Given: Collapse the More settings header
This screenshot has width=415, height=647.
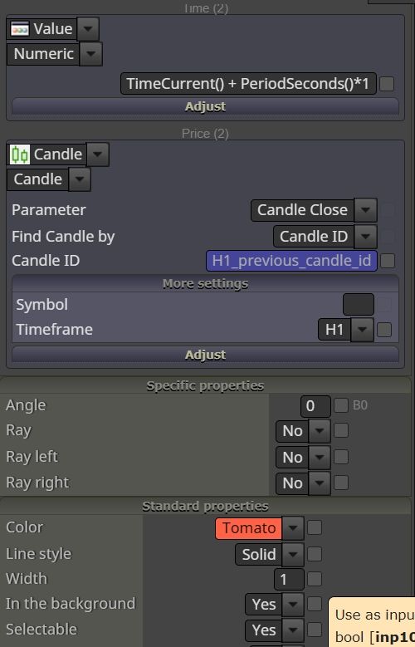Looking at the screenshot, I should [206, 284].
